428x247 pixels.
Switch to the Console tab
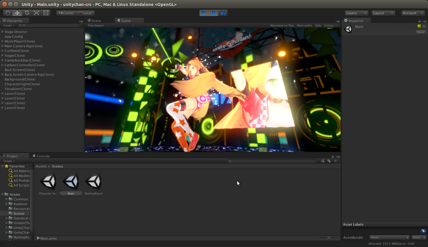[41, 156]
